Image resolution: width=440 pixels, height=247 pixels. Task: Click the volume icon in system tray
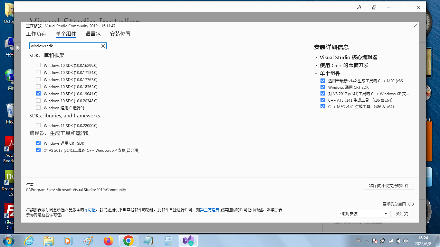click(x=405, y=241)
